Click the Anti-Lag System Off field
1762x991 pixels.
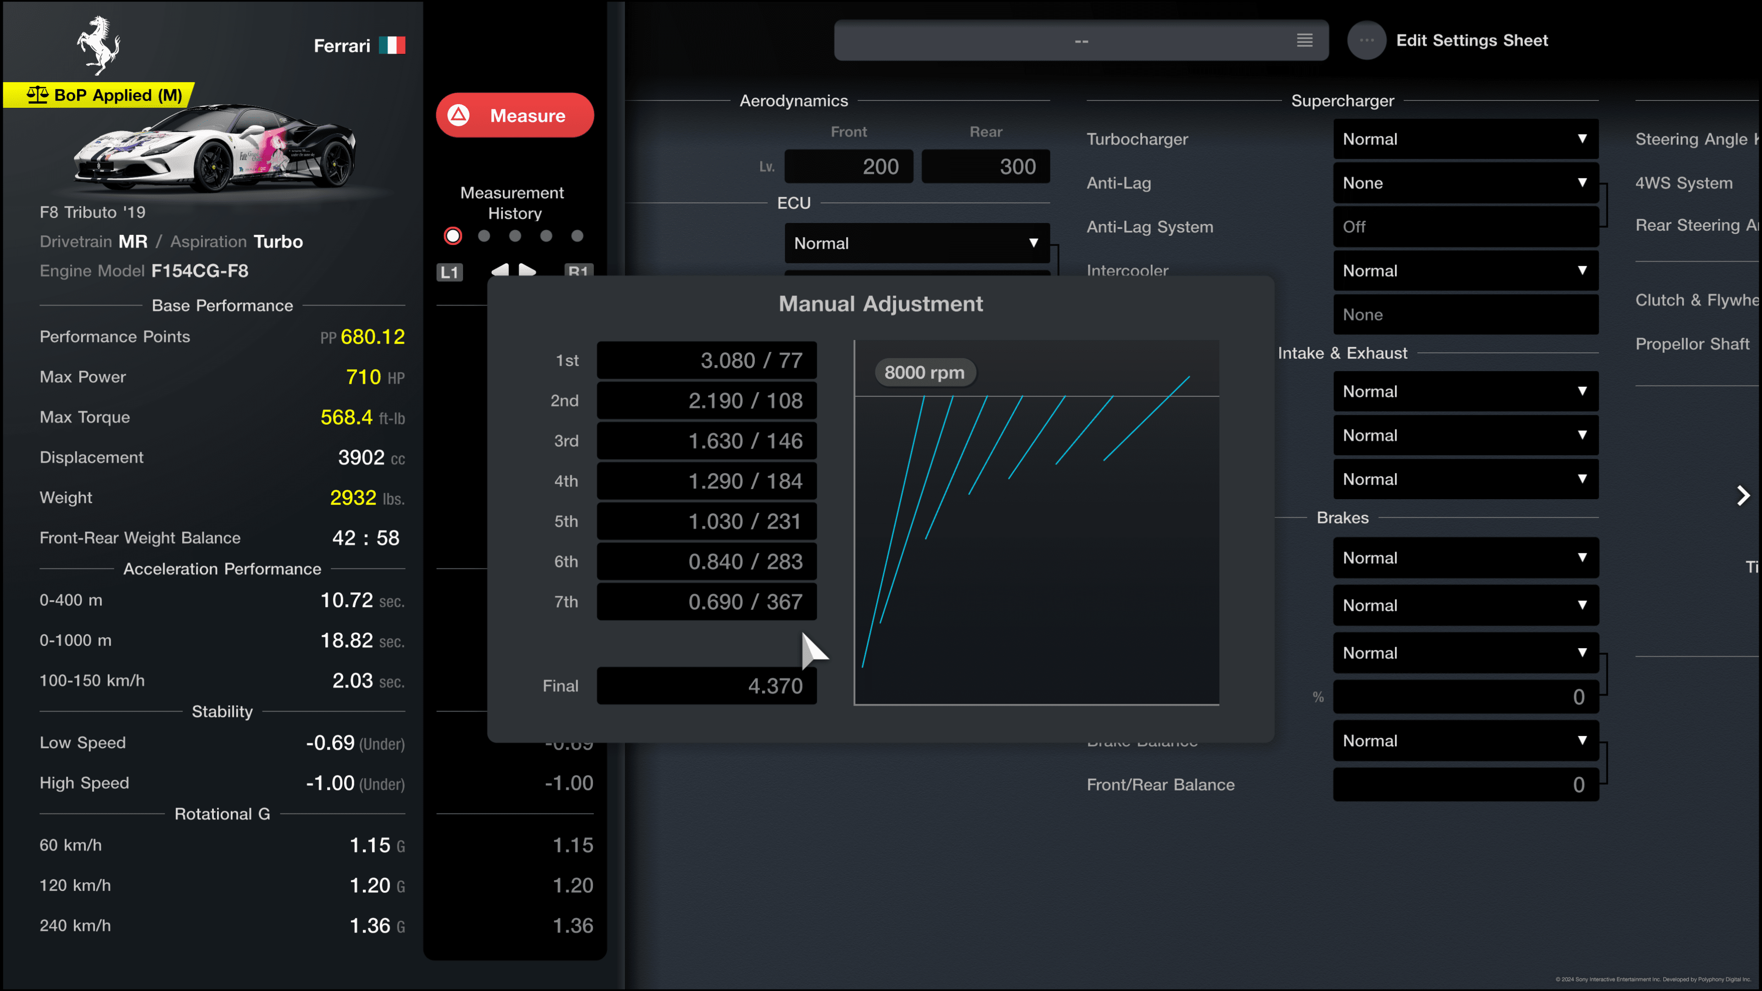(x=1465, y=226)
